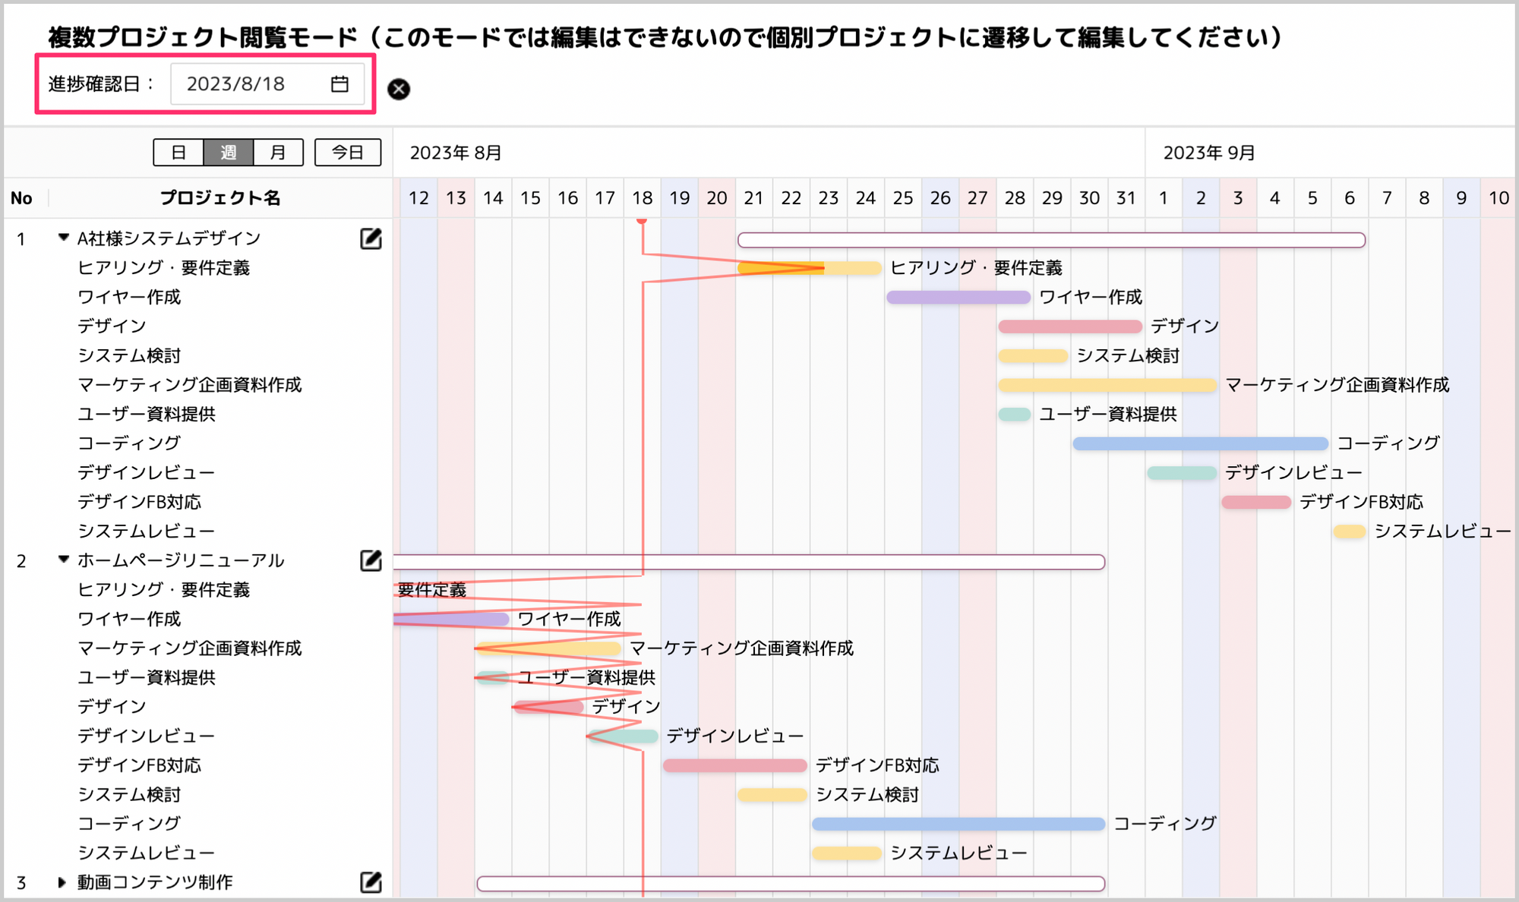Image resolution: width=1519 pixels, height=902 pixels.
Task: Click the プロジェクト名 column header
Action: click(x=220, y=198)
